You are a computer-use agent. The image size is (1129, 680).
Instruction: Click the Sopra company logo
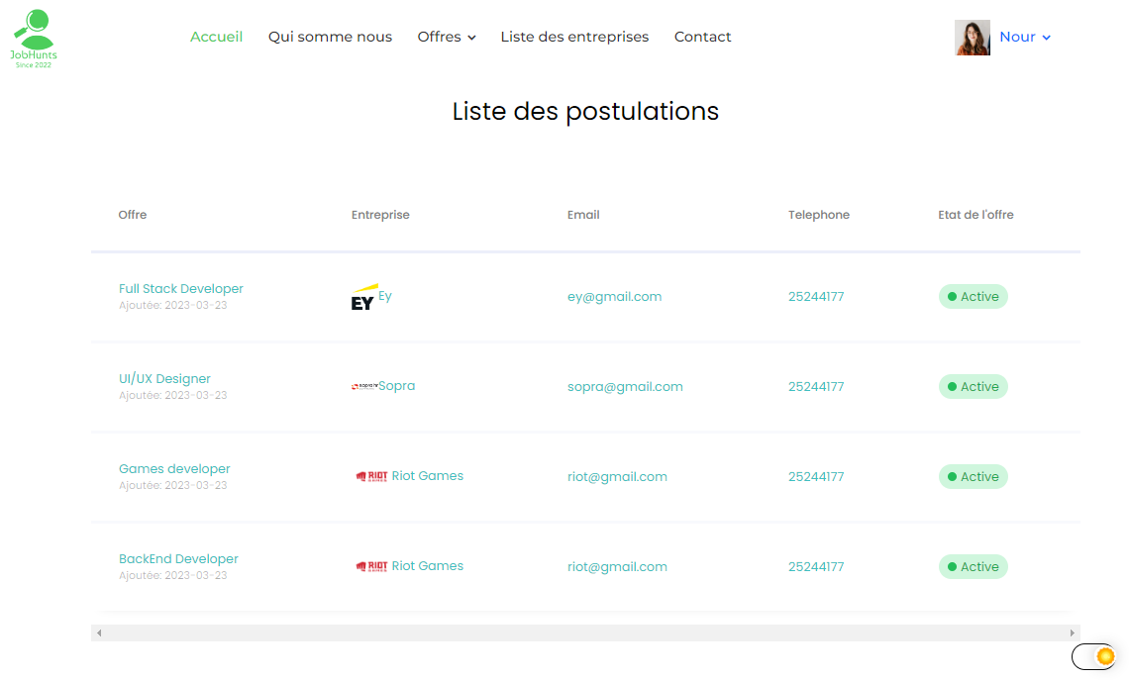pos(364,386)
